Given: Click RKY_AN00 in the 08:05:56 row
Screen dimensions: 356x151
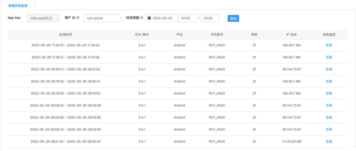Looking at the screenshot, I should (x=217, y=117).
